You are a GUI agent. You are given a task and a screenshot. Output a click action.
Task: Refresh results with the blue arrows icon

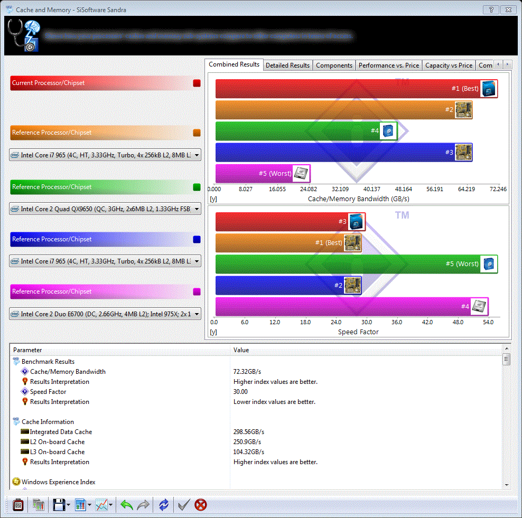click(163, 505)
